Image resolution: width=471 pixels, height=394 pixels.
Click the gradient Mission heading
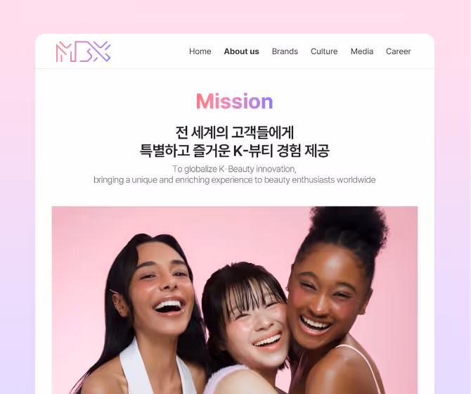tap(235, 101)
